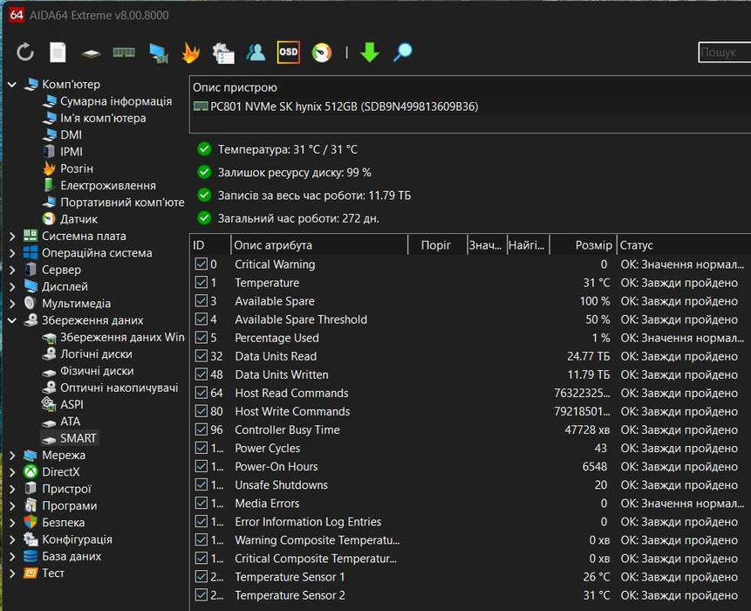Screen dimensions: 751x611
Task: Sort by the Поріг column header
Action: (437, 245)
